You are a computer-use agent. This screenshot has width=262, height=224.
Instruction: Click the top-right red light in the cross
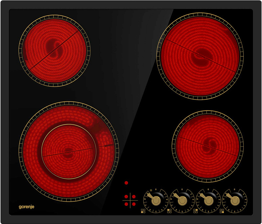[134, 196]
